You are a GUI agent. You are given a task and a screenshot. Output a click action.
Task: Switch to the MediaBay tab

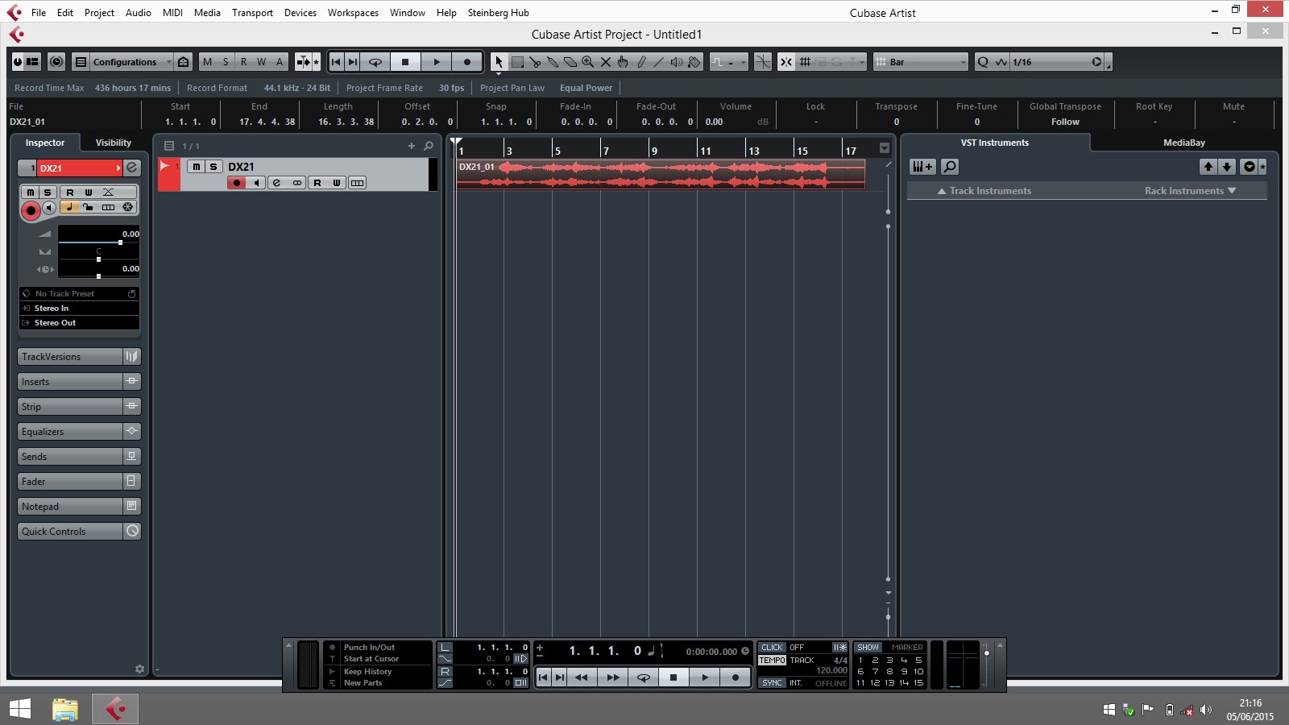click(1184, 143)
